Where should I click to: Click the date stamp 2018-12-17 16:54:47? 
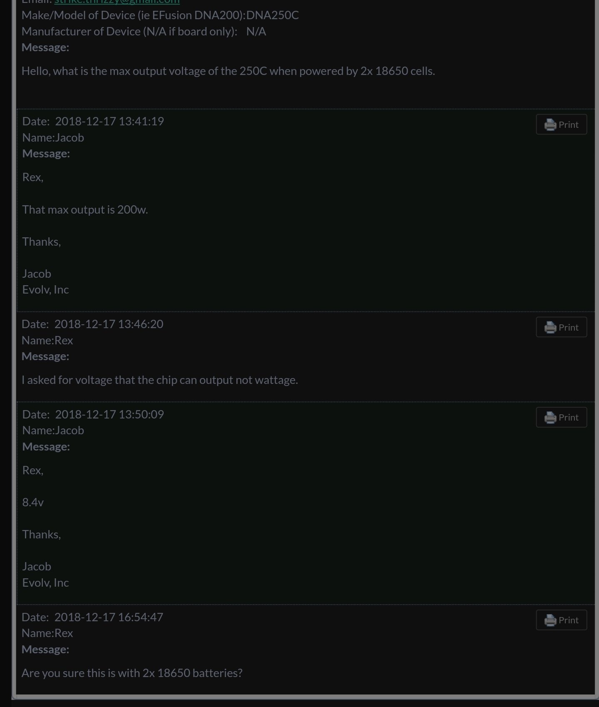point(109,617)
